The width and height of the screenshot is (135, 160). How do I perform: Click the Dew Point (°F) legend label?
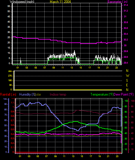coord(124,94)
